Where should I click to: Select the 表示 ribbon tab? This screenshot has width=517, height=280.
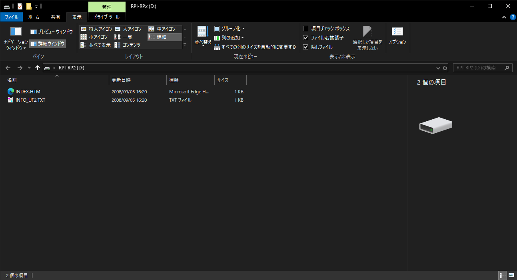[77, 17]
